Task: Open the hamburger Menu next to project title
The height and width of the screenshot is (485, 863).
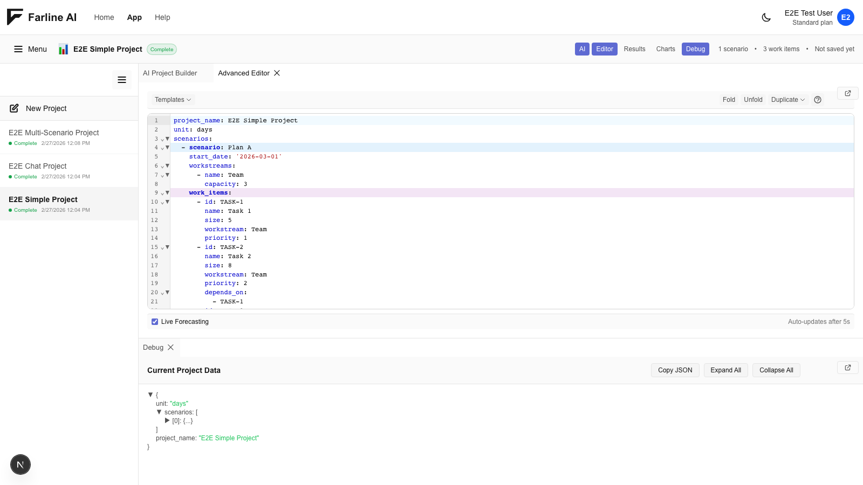Action: 30,48
